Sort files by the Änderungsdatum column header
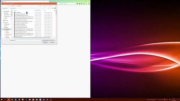This screenshot has width=180, height=101. click(x=38, y=10)
